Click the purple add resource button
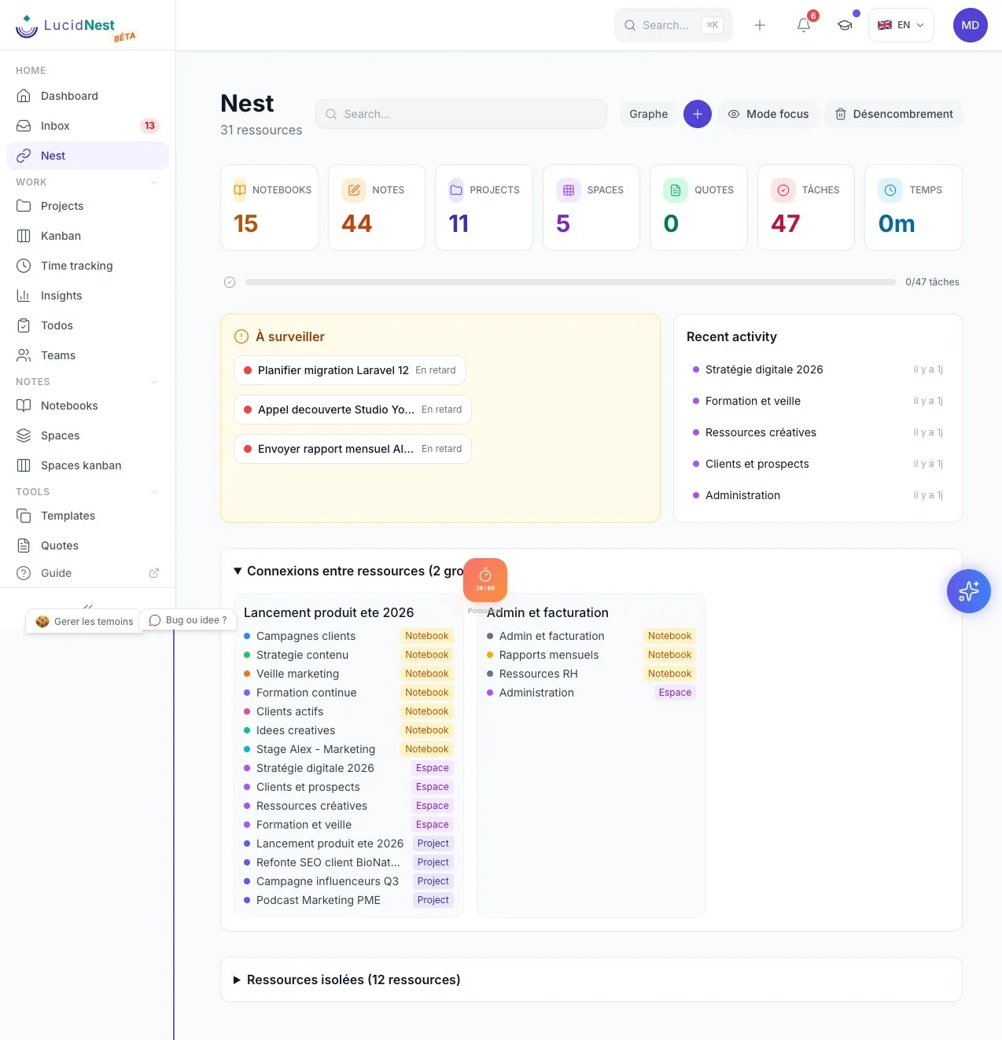The image size is (1002, 1040). coord(698,114)
